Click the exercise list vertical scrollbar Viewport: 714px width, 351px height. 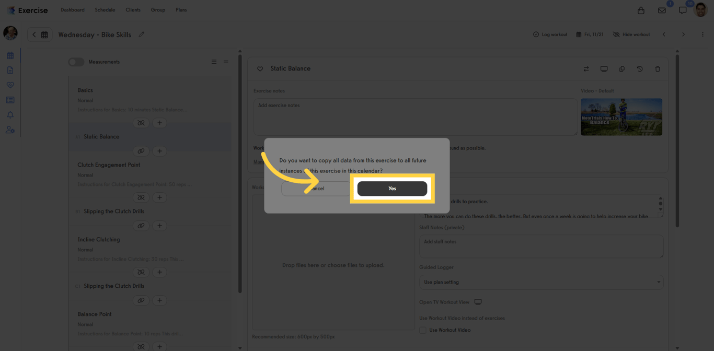240,173
